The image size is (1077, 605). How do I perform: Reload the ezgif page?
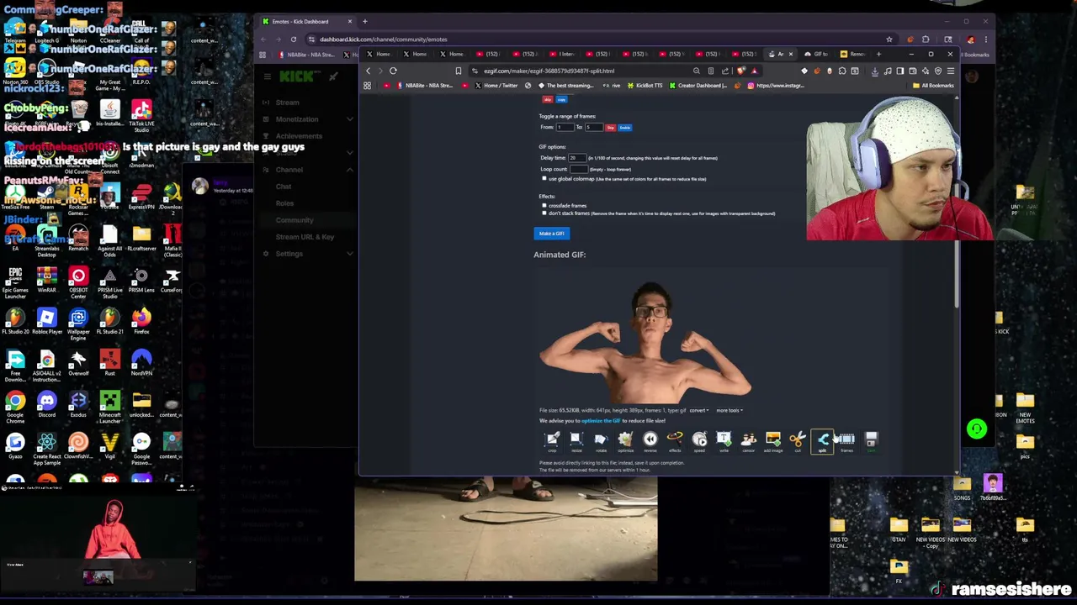[x=393, y=71]
